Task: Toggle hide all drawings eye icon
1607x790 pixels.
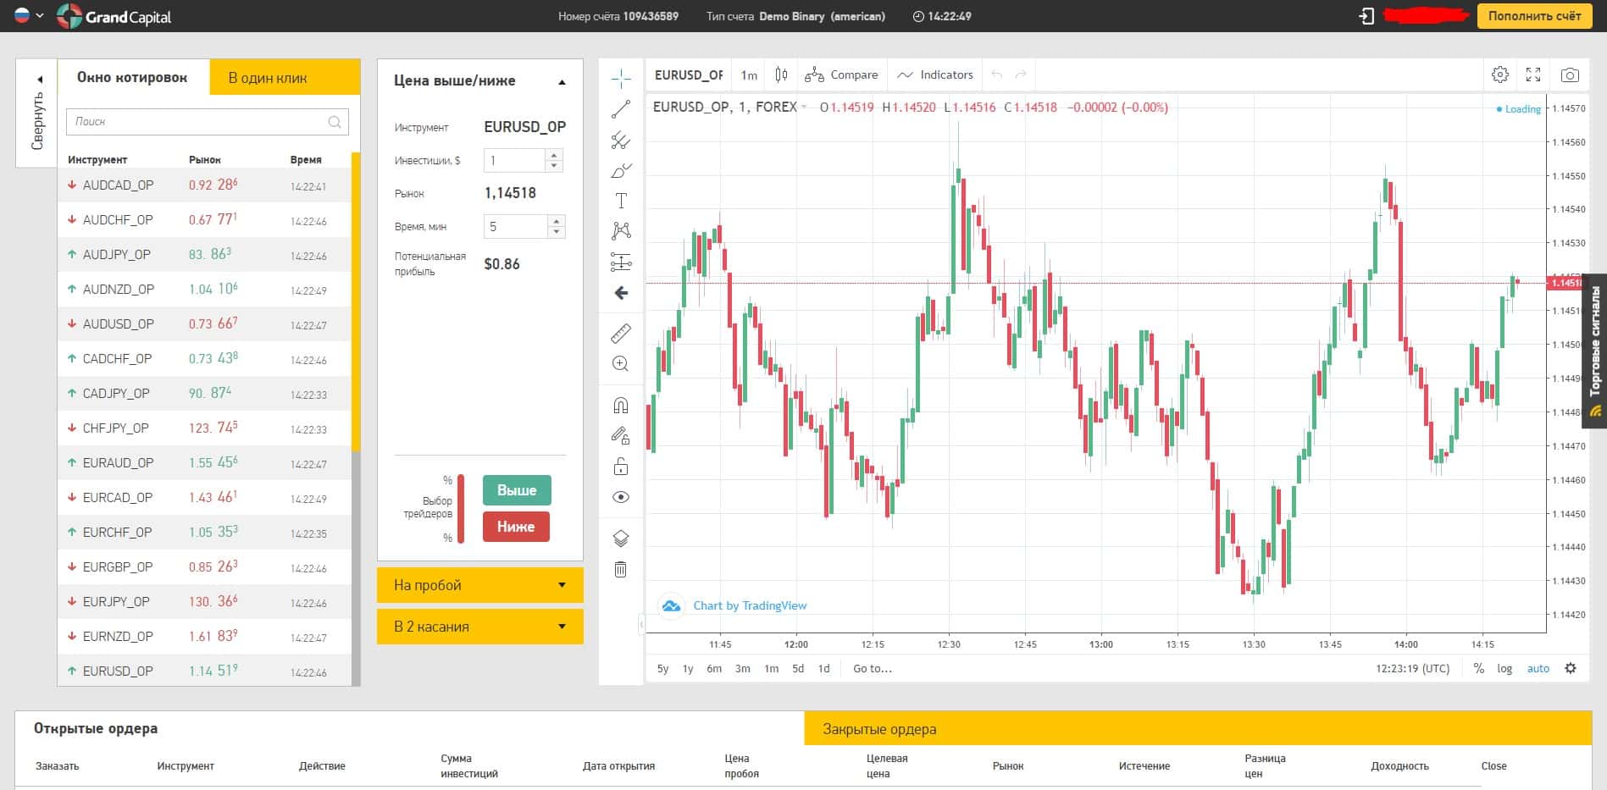Action: pos(621,497)
